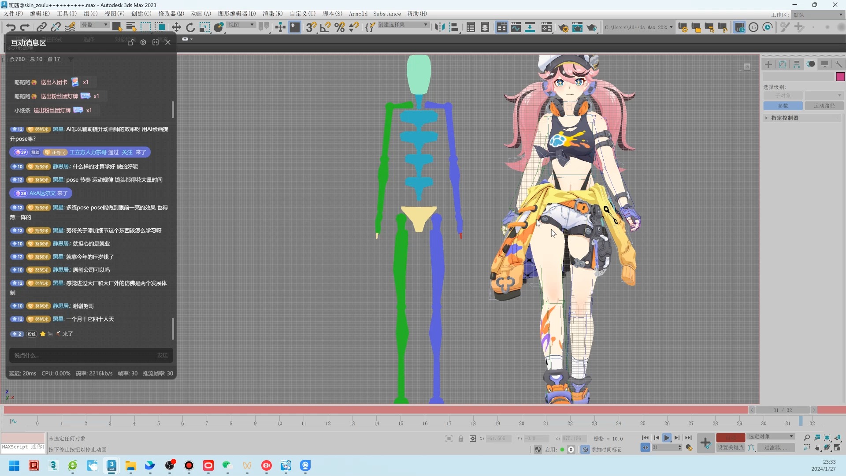846x476 pixels.
Task: Open the 文件(F) menu
Action: pos(13,14)
